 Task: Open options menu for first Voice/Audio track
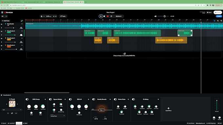(x=22, y=24)
